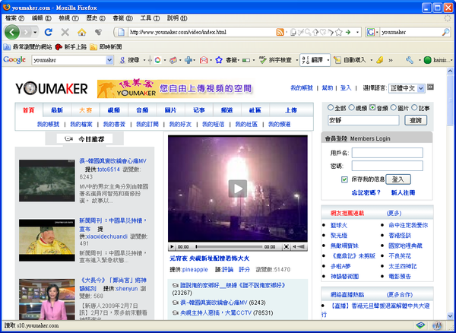Click the green Go arrow in address bar
This screenshot has height=333, width=456.
(348, 32)
